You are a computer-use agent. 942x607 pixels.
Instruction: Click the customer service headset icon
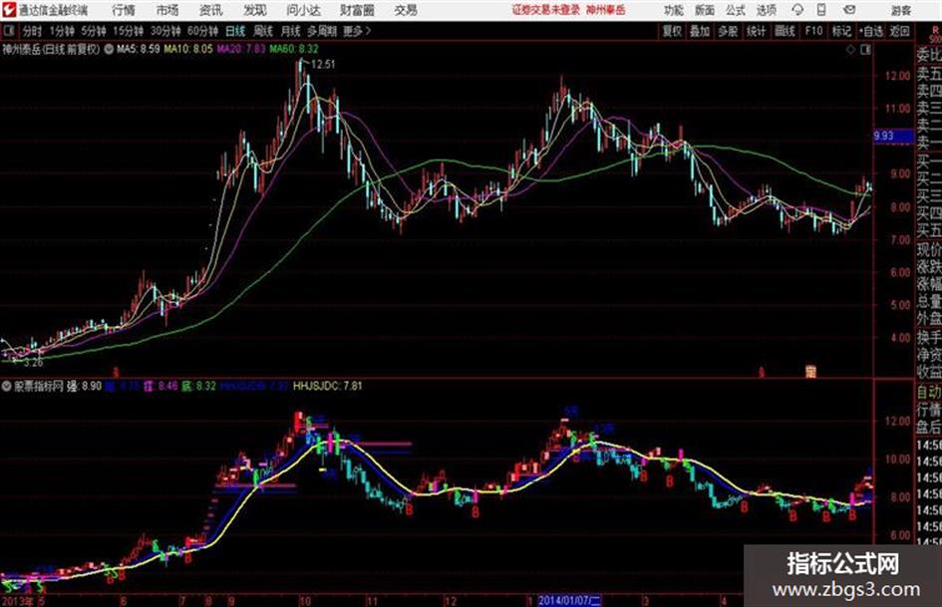(797, 10)
